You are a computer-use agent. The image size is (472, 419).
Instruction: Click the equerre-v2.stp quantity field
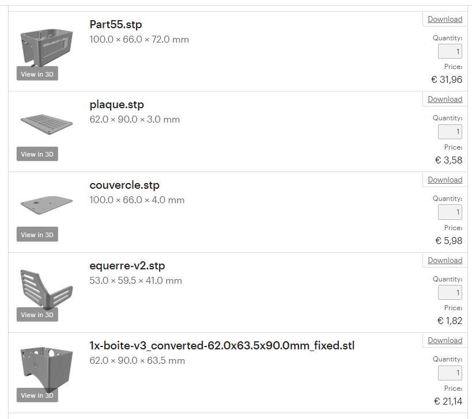click(x=450, y=293)
